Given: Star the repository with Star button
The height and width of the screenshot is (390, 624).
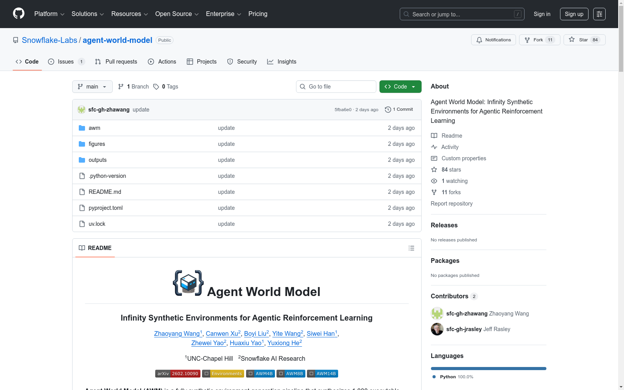Looking at the screenshot, I should click(584, 40).
